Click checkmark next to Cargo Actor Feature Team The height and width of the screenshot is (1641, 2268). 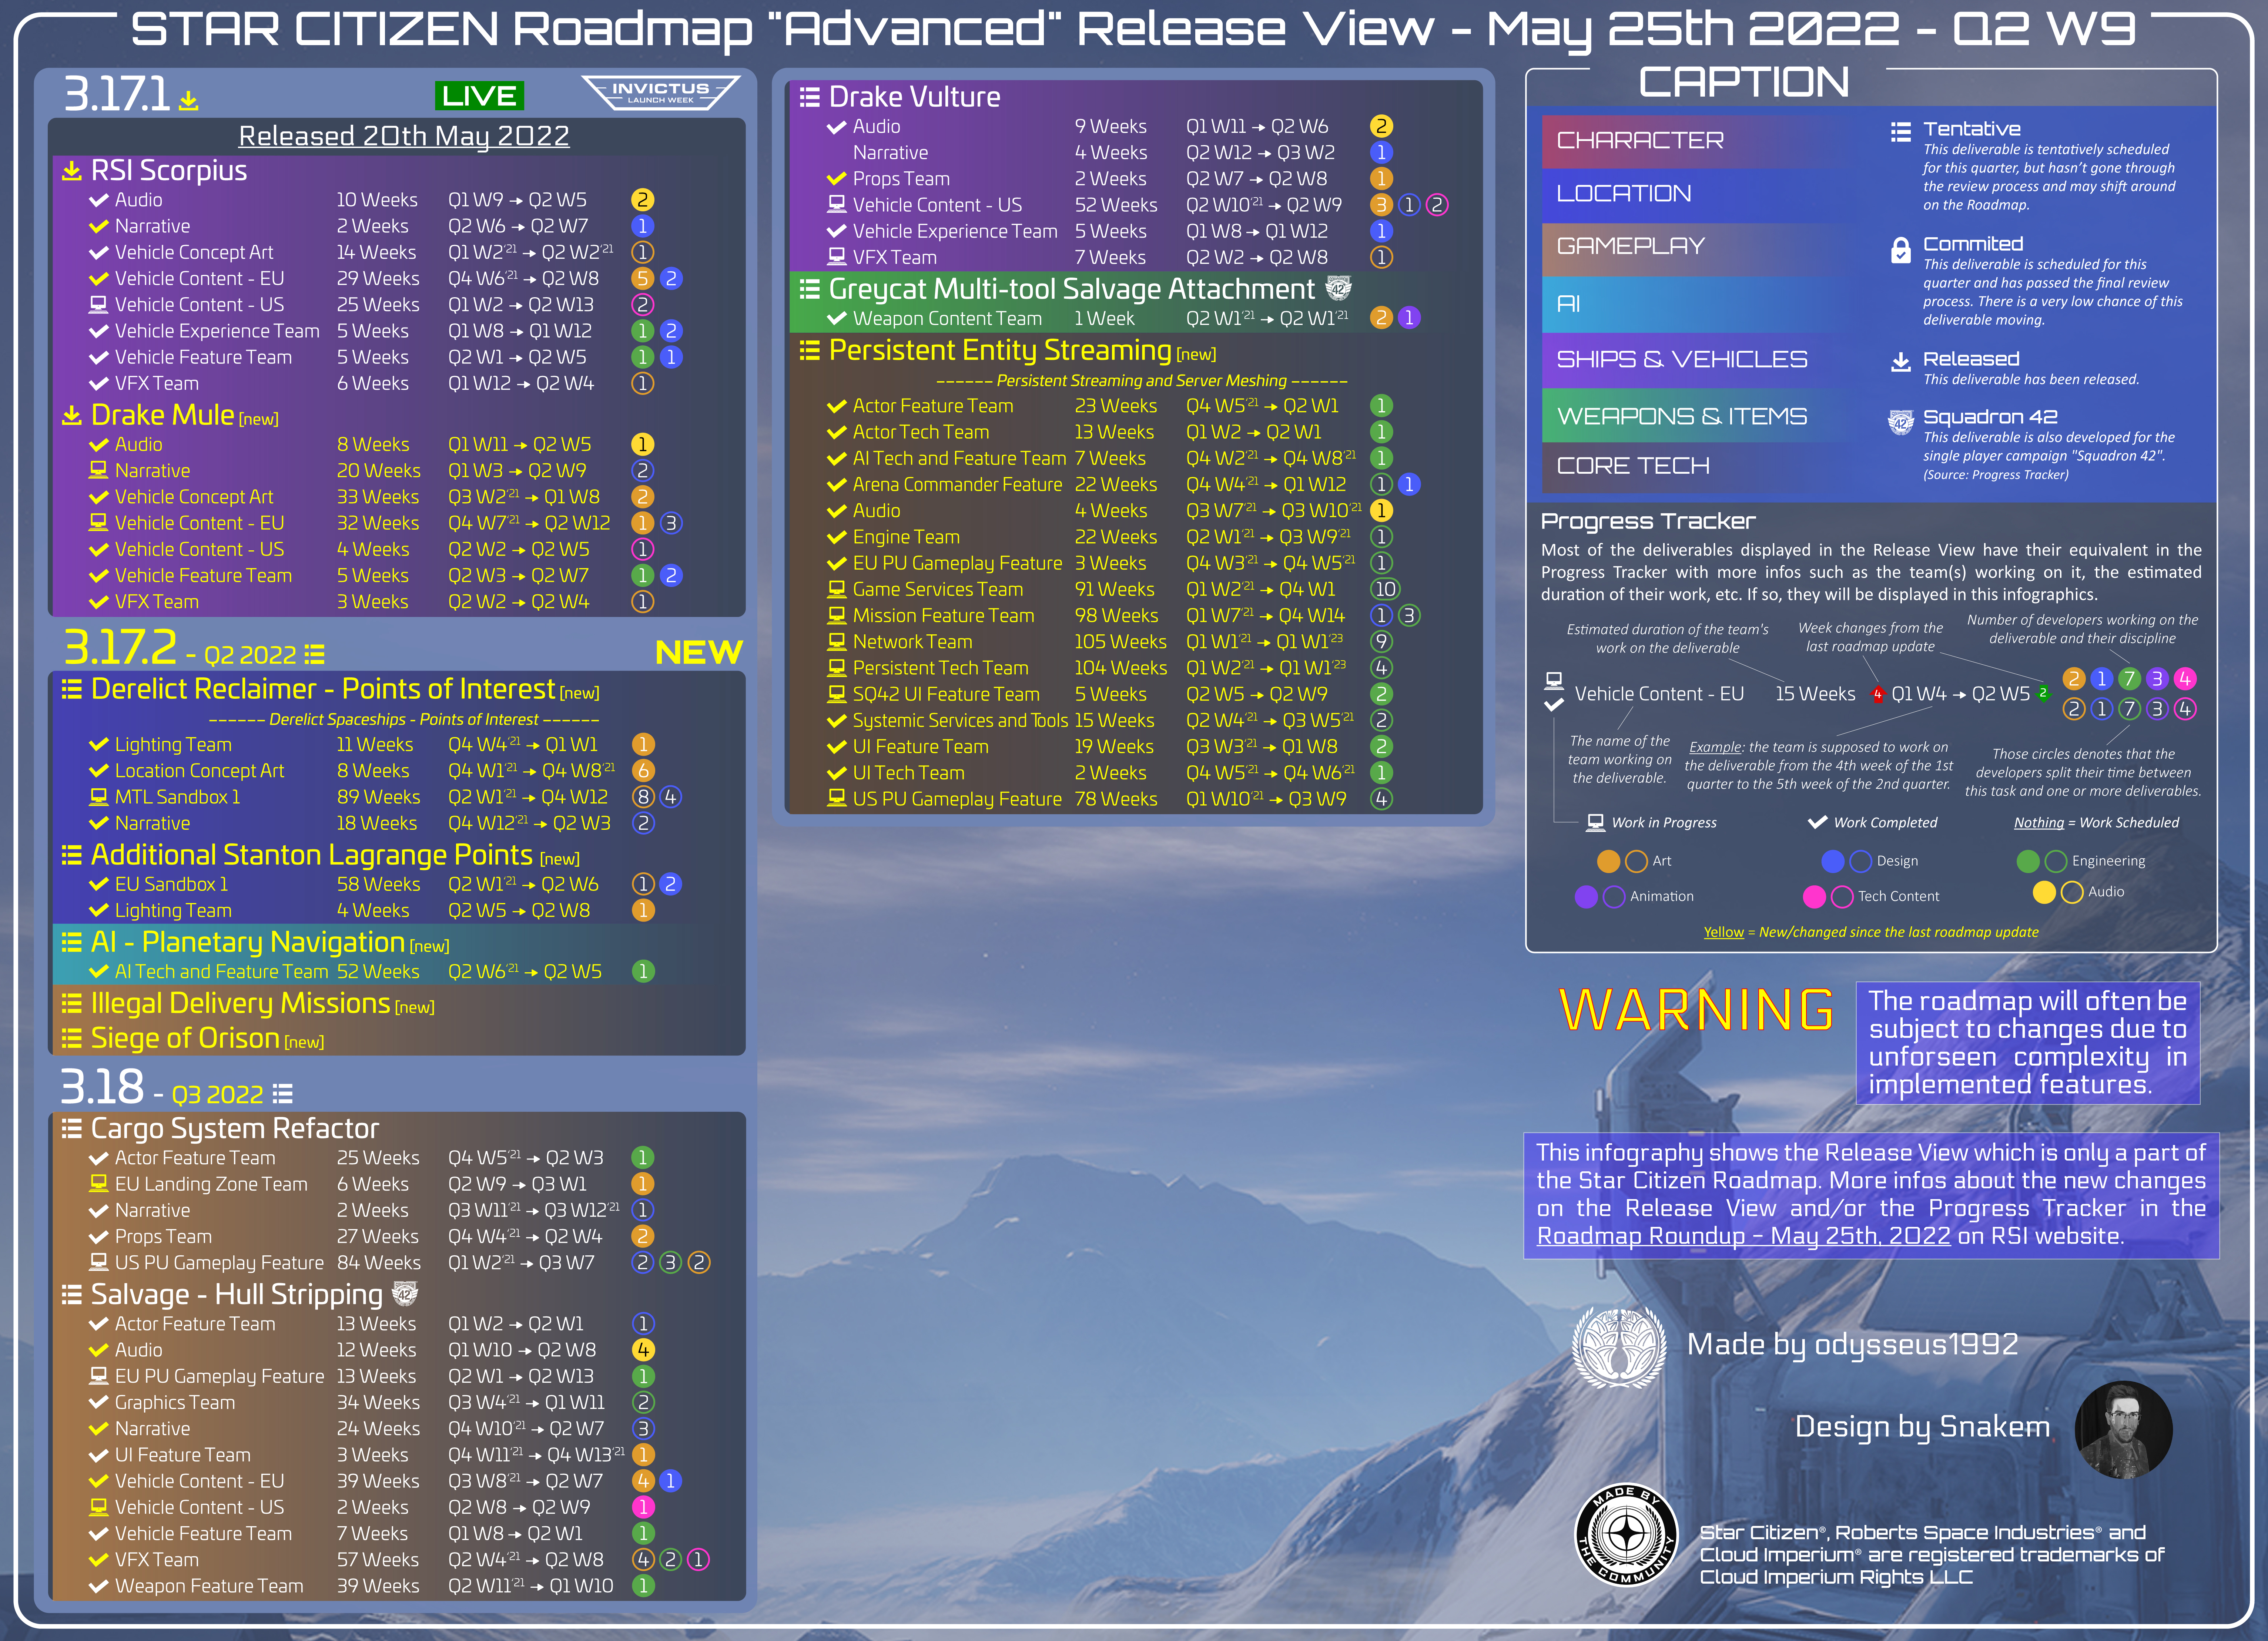pos(98,1158)
